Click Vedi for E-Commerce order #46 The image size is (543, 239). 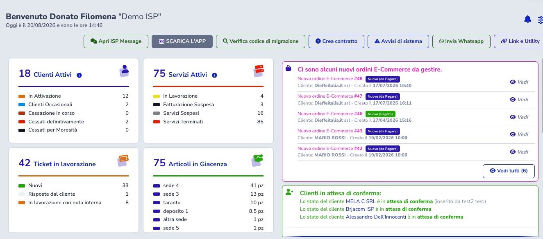pyautogui.click(x=519, y=117)
